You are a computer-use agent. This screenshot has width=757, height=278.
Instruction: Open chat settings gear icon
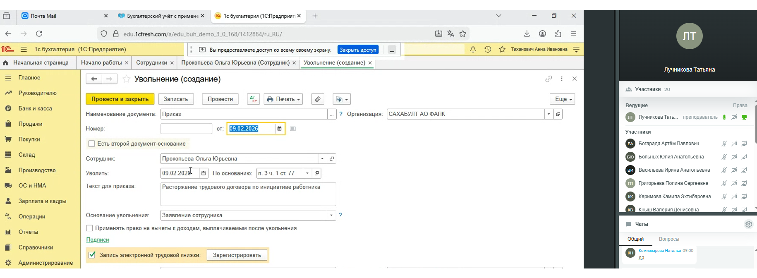click(x=748, y=224)
